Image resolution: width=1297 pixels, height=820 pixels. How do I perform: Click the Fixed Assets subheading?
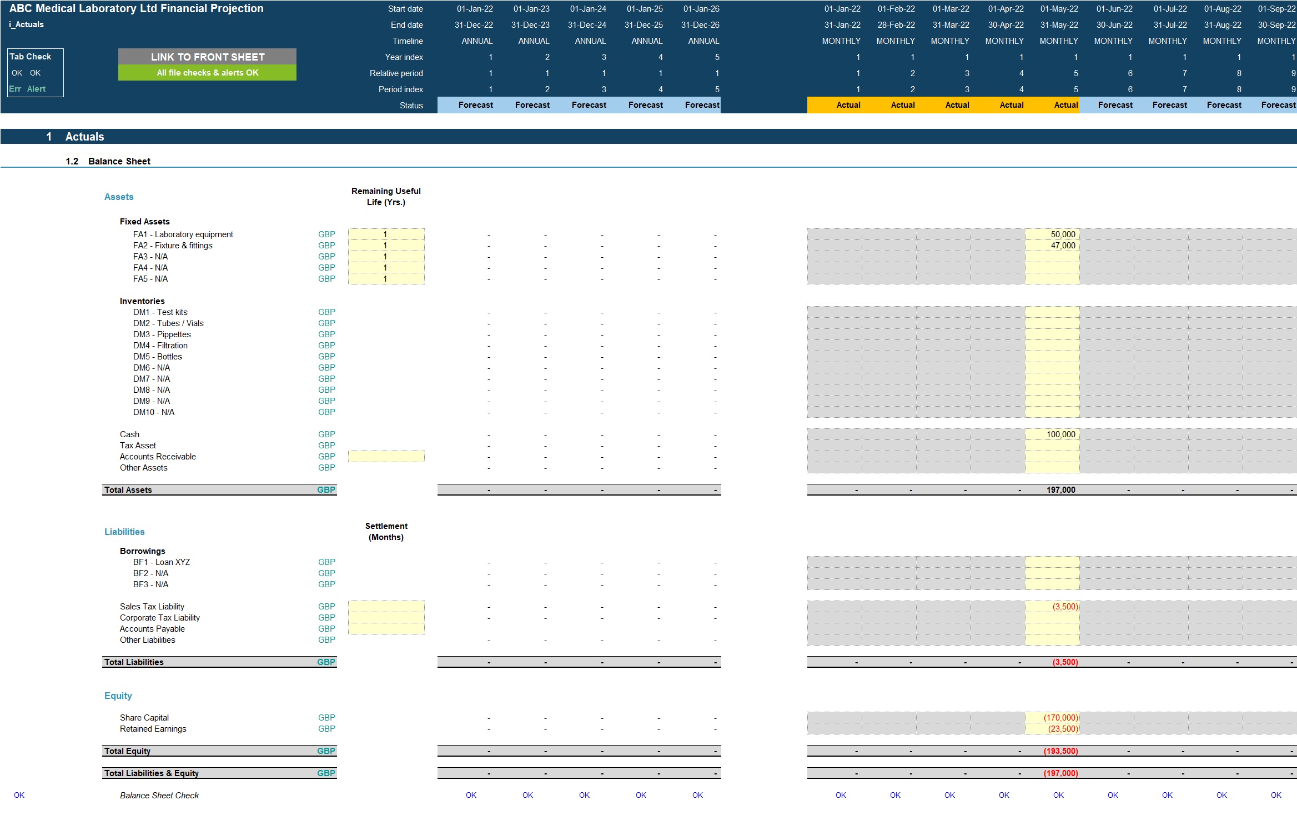pos(145,222)
